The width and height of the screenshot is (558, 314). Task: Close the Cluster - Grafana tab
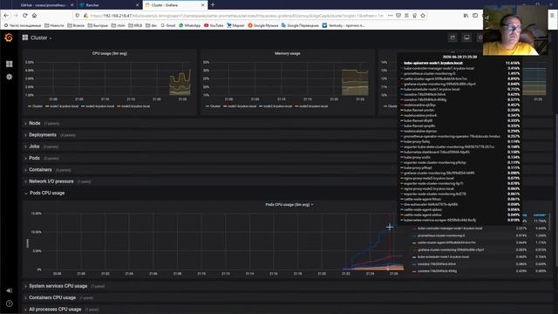coord(203,5)
